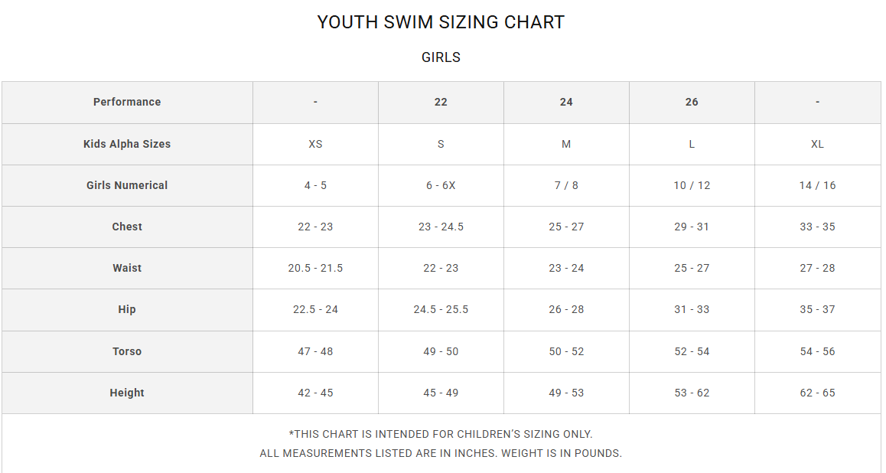Image resolution: width=886 pixels, height=473 pixels.
Task: Select the Girls Numerical row label
Action: [x=127, y=185]
